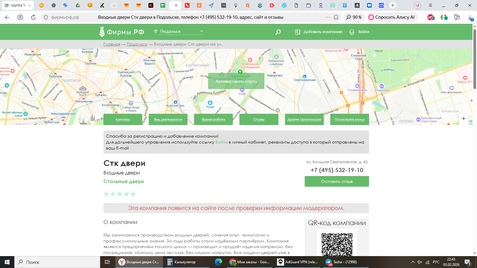Open the profile avatar icon

click(417, 5)
